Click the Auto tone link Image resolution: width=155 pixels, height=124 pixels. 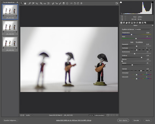pyautogui.click(x=132, y=42)
